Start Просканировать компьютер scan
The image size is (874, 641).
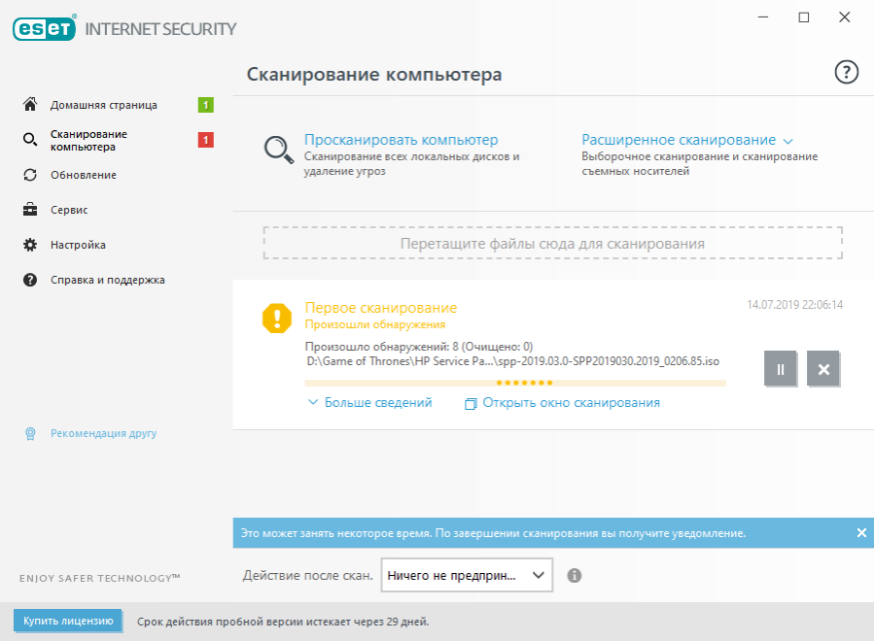point(401,140)
